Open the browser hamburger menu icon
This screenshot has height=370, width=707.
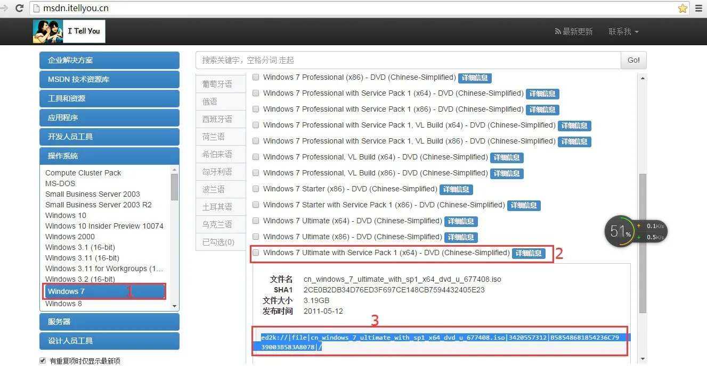click(x=699, y=9)
